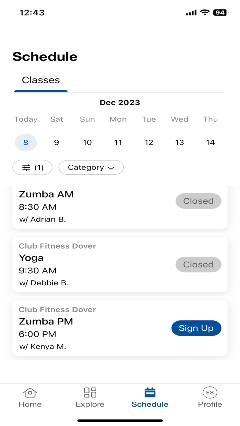Tap the filter sliders icon

coord(27,167)
